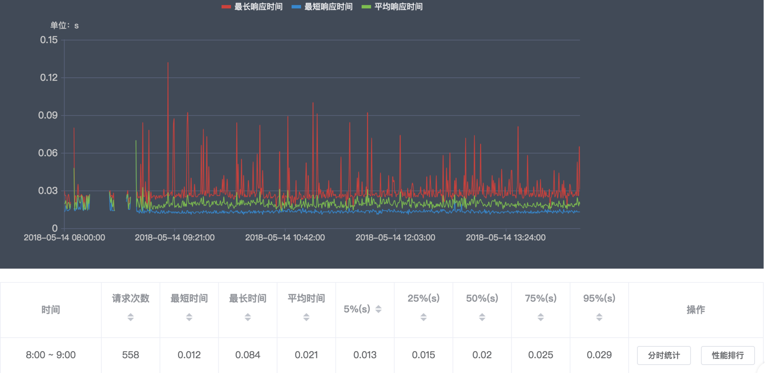This screenshot has height=373, width=765.
Task: Click the red 最长响应时间 legend swatch
Action: point(226,7)
